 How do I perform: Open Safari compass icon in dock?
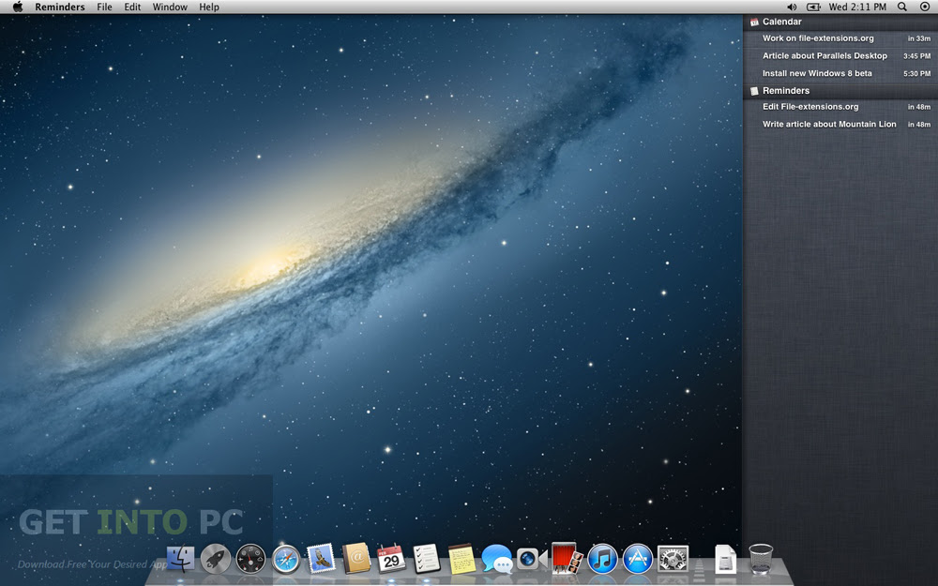click(x=286, y=559)
